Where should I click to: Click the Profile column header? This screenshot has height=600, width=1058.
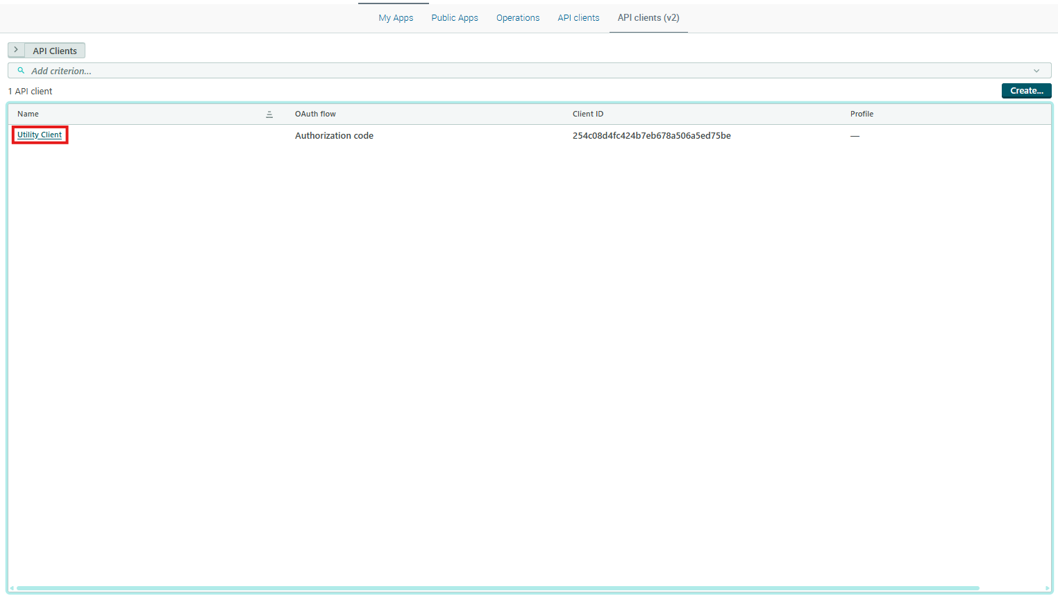point(862,114)
